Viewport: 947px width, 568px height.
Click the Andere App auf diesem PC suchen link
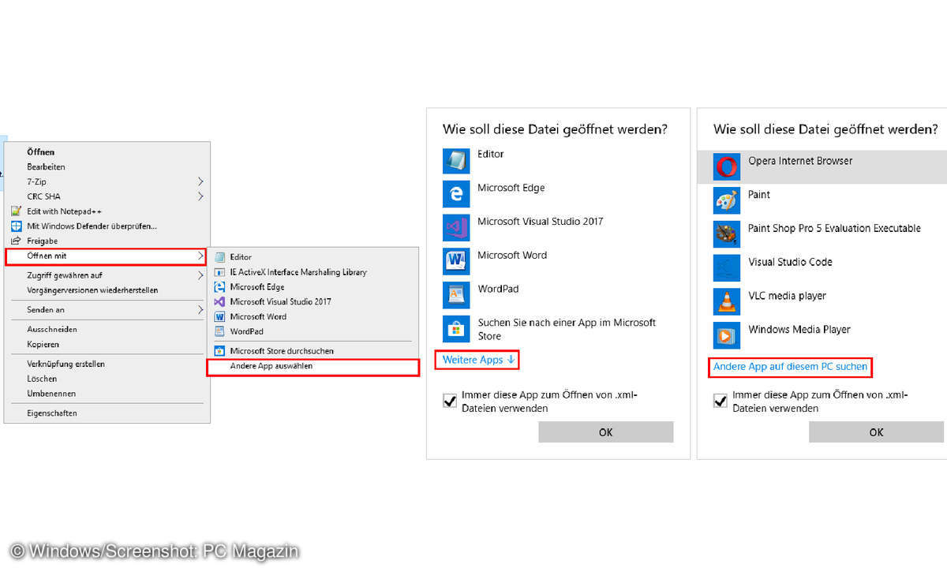tap(790, 367)
